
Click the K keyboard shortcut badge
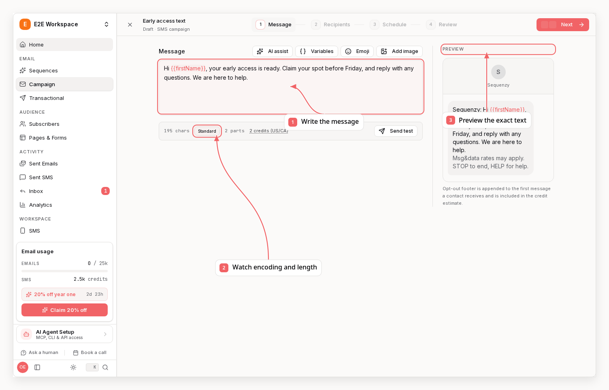92,367
